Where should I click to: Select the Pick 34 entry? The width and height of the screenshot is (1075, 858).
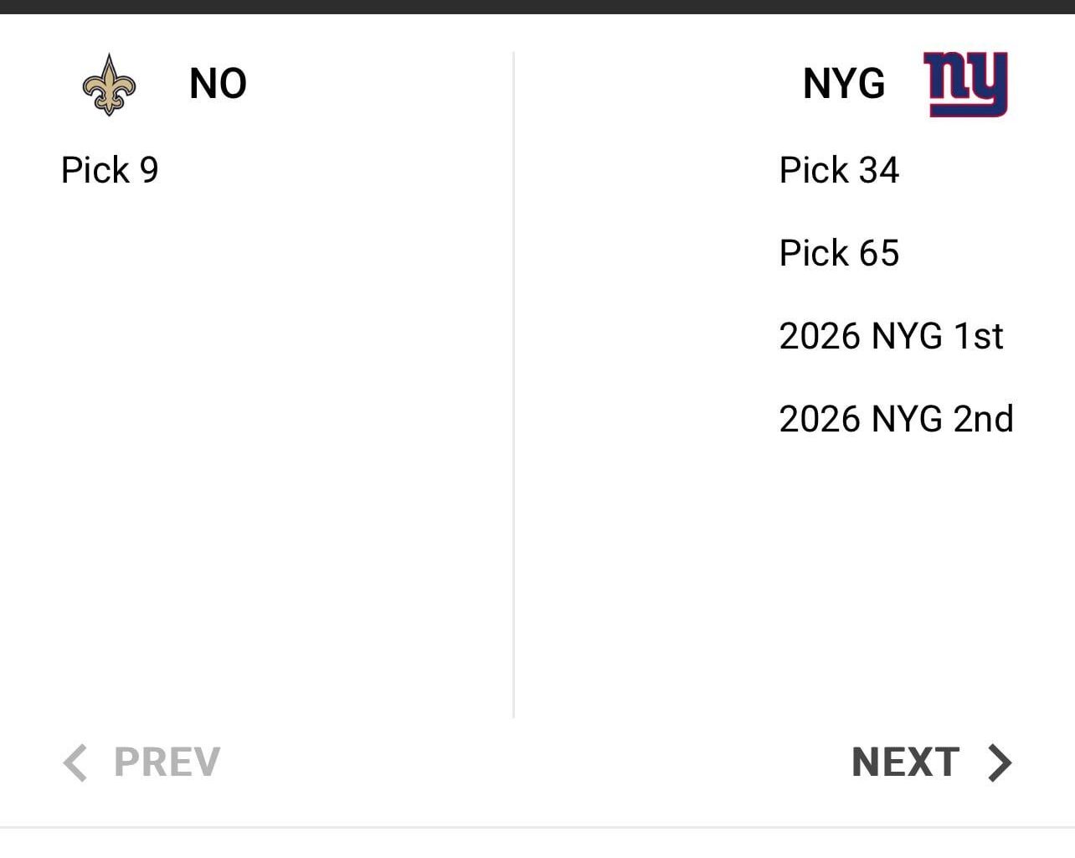(839, 170)
